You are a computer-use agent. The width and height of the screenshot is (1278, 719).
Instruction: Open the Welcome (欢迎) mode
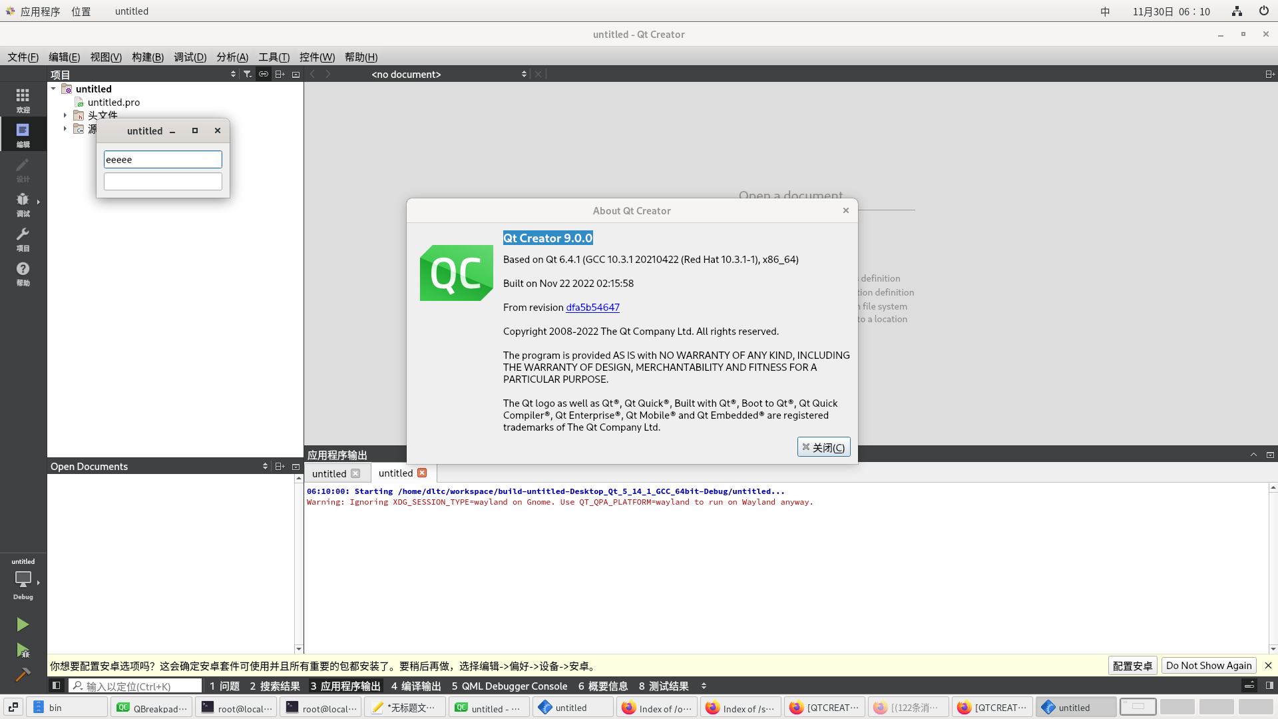(x=23, y=100)
